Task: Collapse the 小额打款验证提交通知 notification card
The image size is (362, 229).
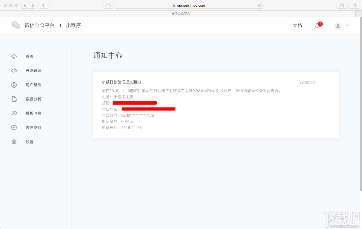Action: pos(325,82)
